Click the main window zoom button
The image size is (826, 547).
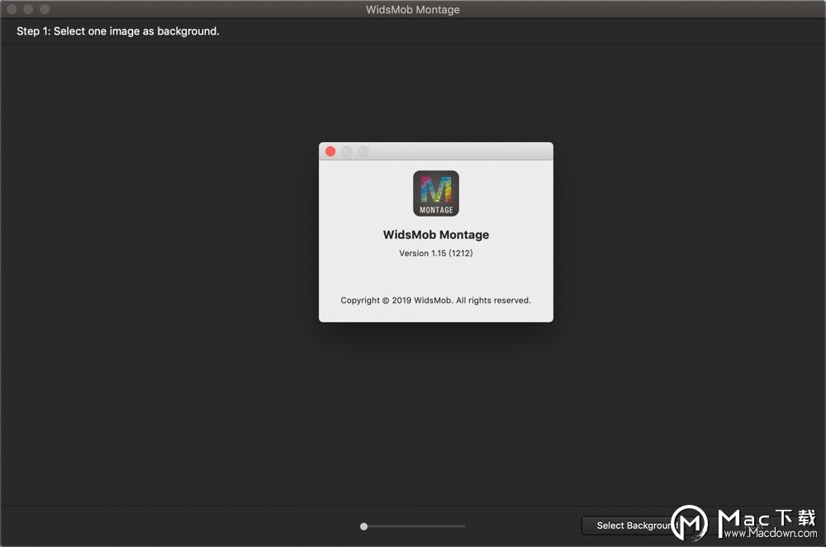pyautogui.click(x=45, y=9)
